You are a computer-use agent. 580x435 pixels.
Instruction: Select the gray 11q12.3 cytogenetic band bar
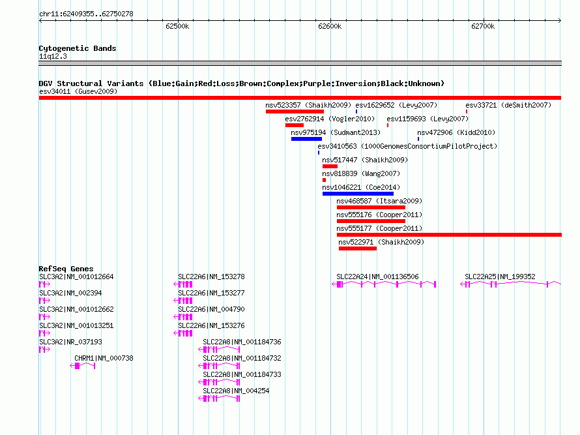(300, 63)
